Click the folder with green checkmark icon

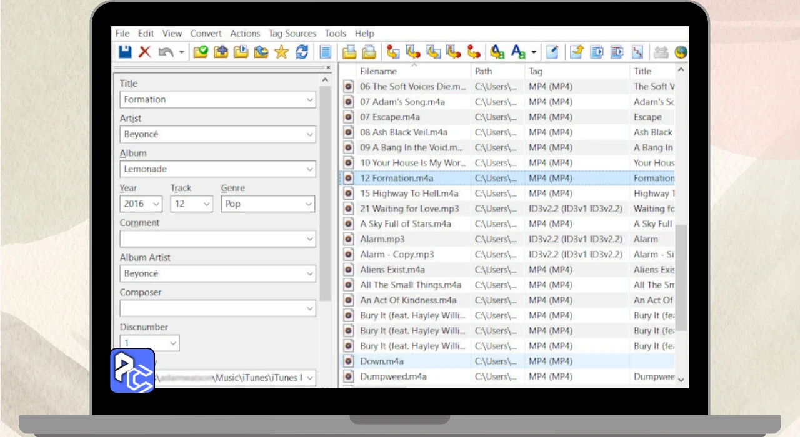(x=201, y=52)
